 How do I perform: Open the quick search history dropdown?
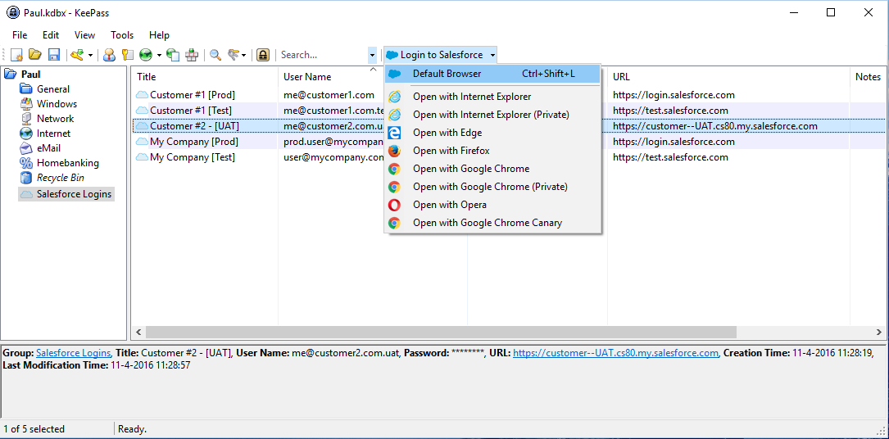pos(372,56)
